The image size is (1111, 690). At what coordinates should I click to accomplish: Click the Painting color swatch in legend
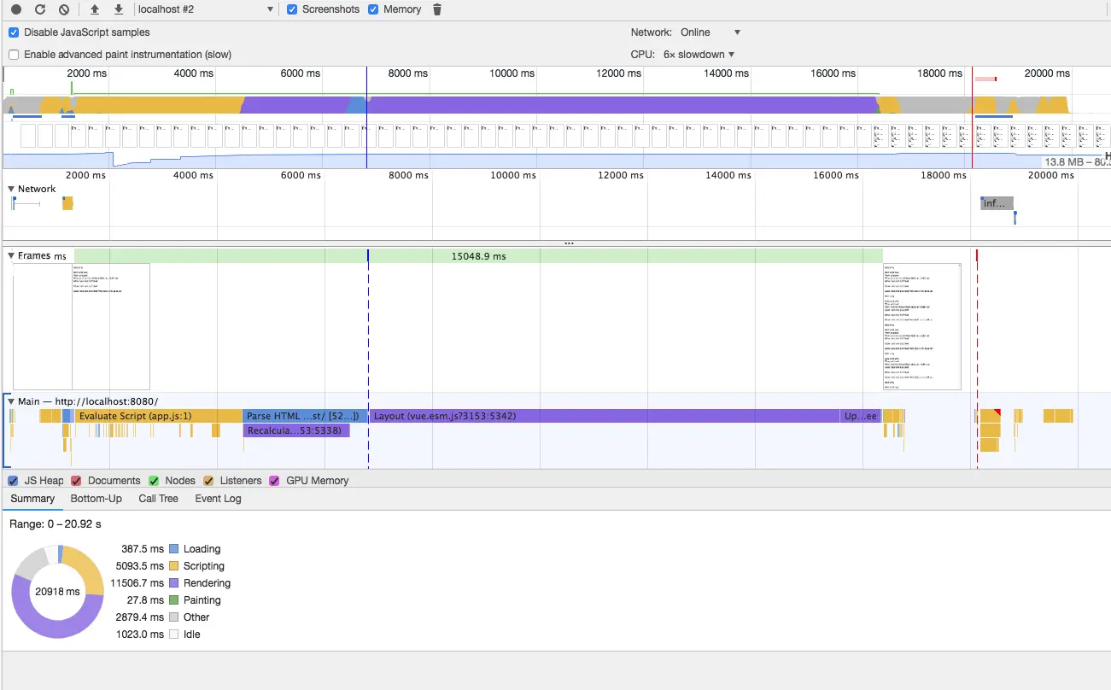(173, 600)
